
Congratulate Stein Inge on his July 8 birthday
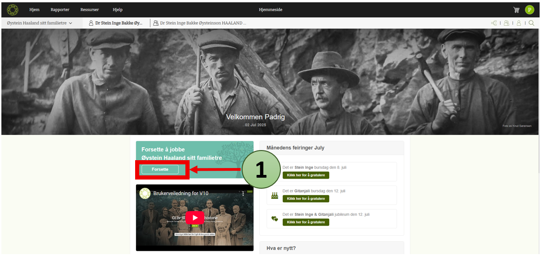click(306, 175)
